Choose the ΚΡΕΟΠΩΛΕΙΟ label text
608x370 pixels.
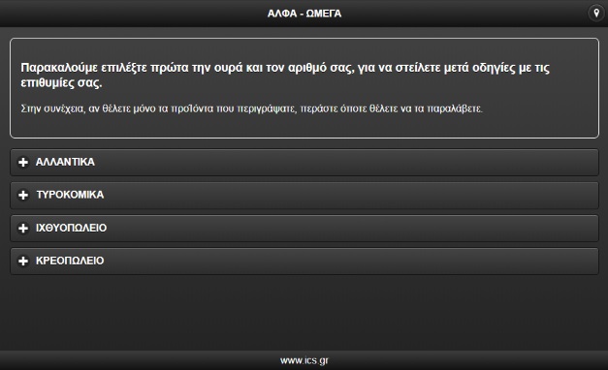(70, 261)
